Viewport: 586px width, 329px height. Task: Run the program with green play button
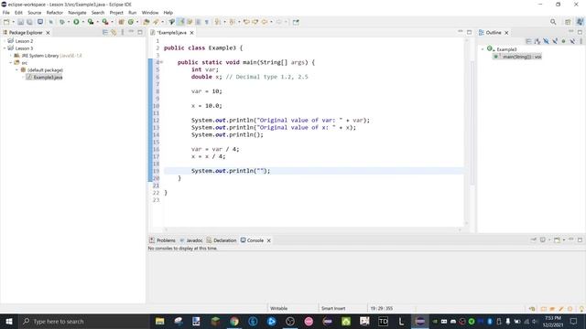(76, 22)
